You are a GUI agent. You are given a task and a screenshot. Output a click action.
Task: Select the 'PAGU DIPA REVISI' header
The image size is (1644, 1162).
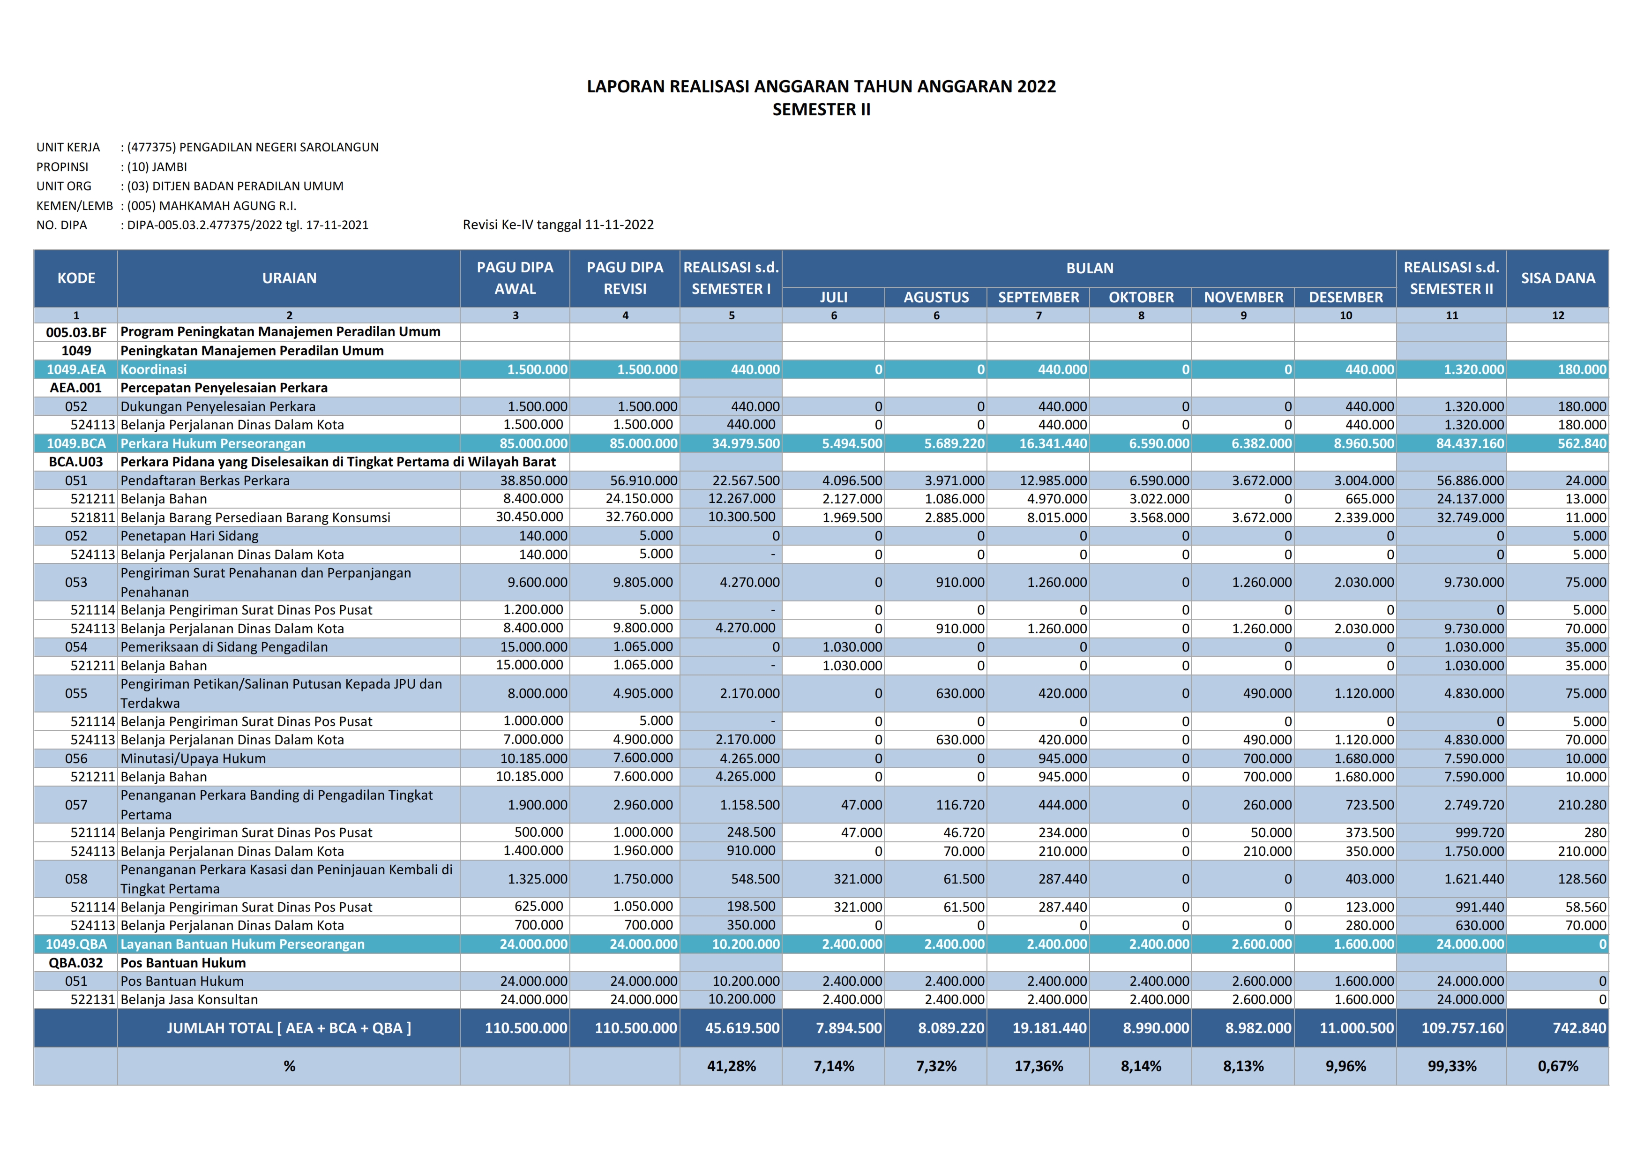pyautogui.click(x=625, y=278)
